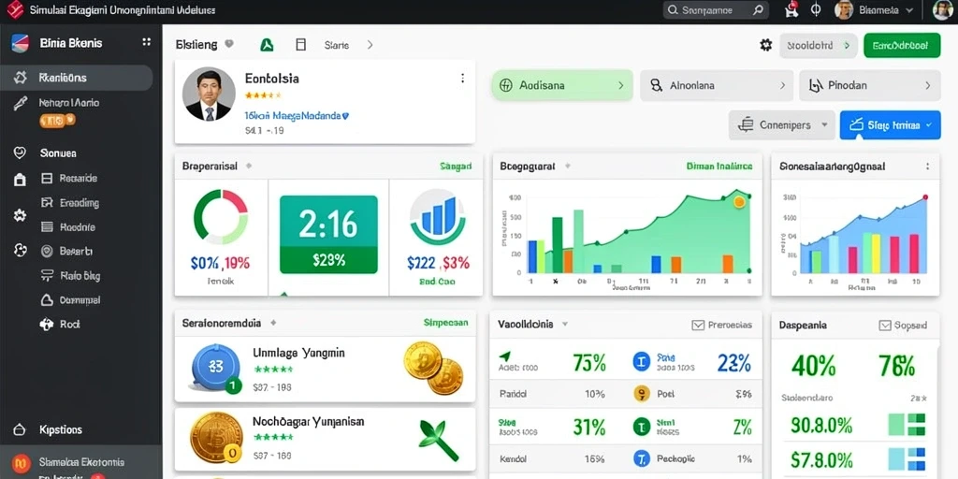Toggle the Prereesias checkbox
958x479 pixels.
698,325
